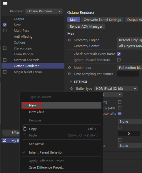Image resolution: width=142 pixels, height=173 pixels.
Task: Open the Buffer type dropdown
Action: click(x=116, y=89)
